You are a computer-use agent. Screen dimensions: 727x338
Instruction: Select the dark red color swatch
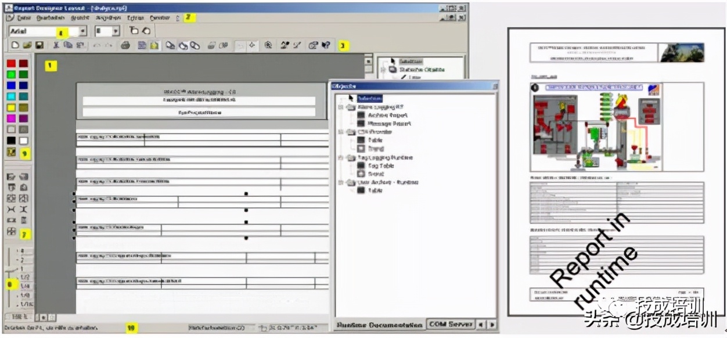(x=23, y=64)
